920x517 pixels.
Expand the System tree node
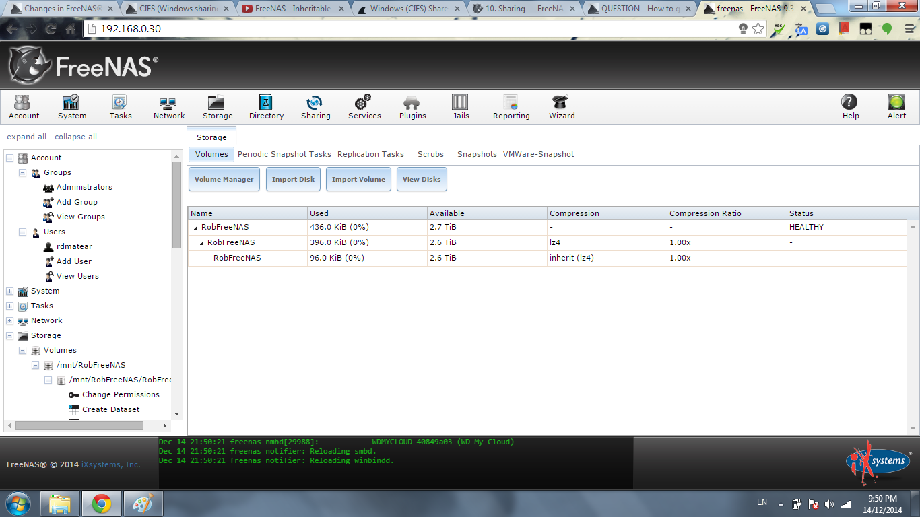[x=9, y=291]
